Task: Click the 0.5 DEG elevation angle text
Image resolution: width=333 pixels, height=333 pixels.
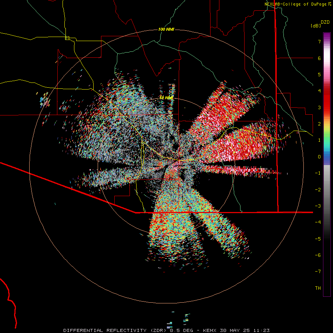Action: point(182,330)
